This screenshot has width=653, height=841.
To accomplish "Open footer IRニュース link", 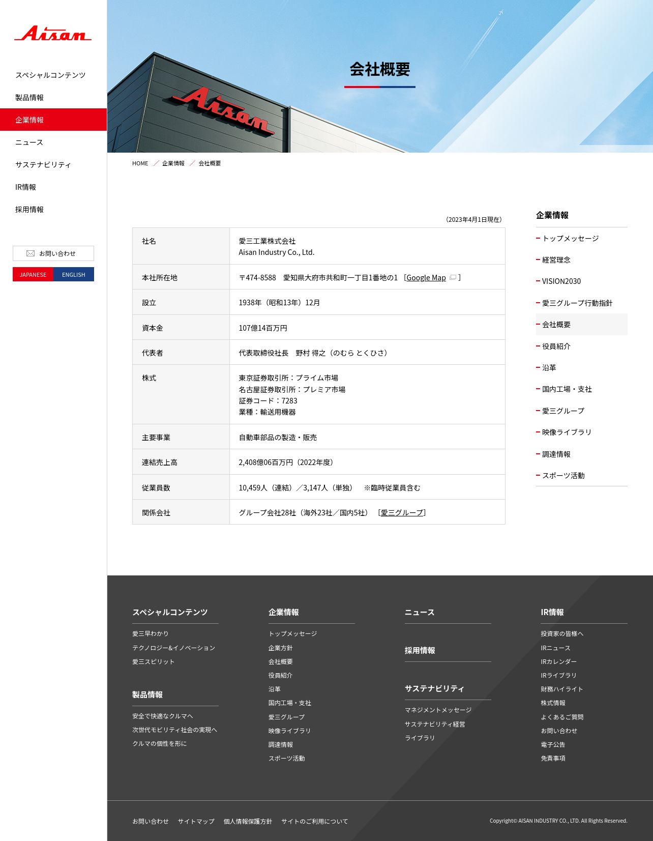I will pos(556,648).
